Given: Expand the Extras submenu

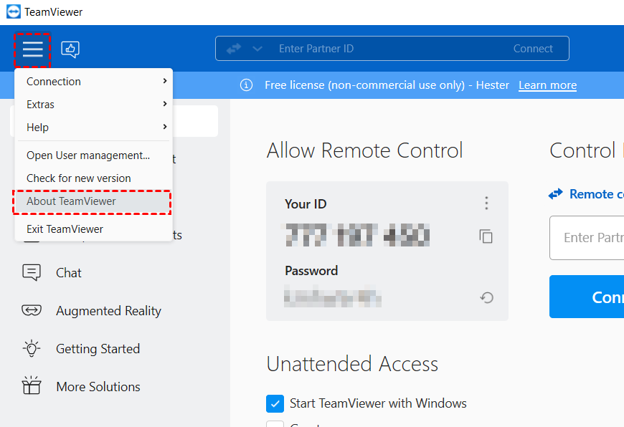Looking at the screenshot, I should tap(93, 105).
